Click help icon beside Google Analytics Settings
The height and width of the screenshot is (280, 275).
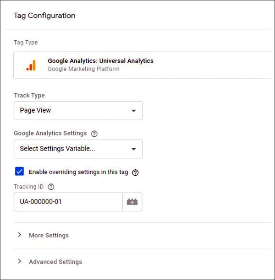click(94, 134)
